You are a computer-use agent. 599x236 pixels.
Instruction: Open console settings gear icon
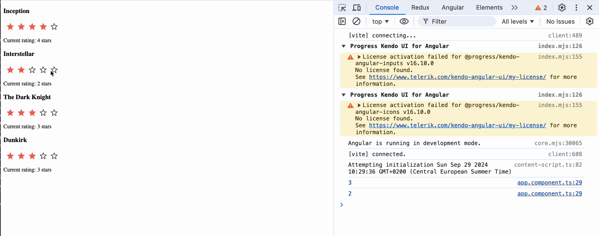(589, 21)
